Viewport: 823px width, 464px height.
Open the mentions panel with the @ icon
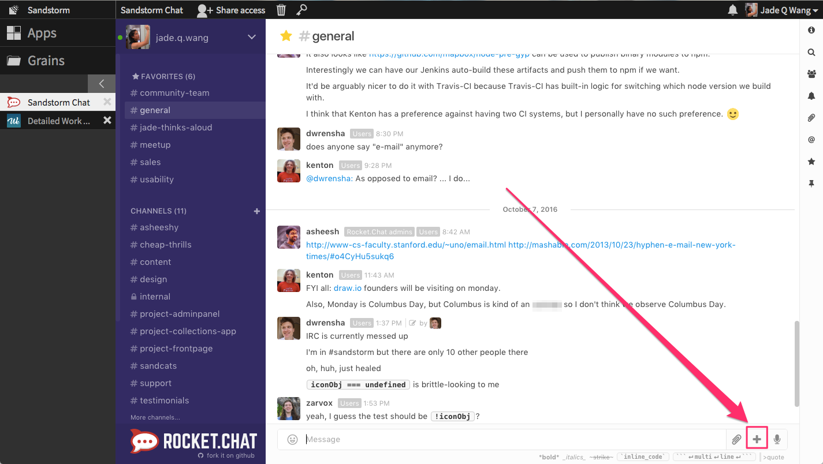[811, 139]
